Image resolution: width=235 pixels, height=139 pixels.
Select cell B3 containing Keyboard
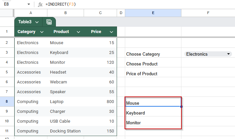tap(65, 52)
